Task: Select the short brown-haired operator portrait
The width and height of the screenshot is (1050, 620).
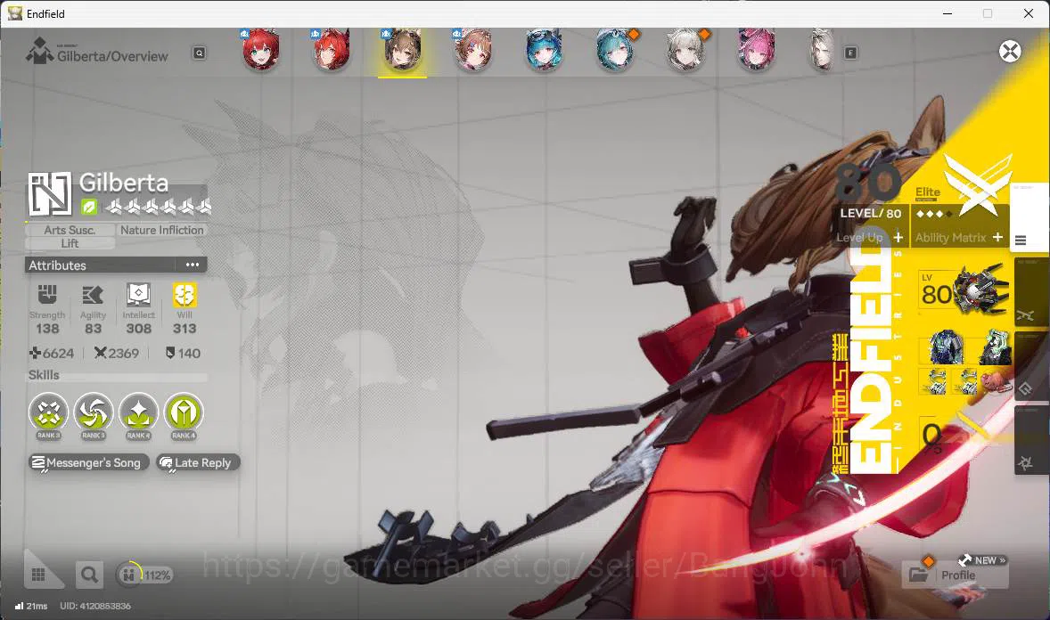Action: [x=472, y=50]
